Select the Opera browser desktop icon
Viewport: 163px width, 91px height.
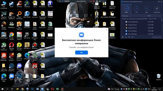point(11,47)
